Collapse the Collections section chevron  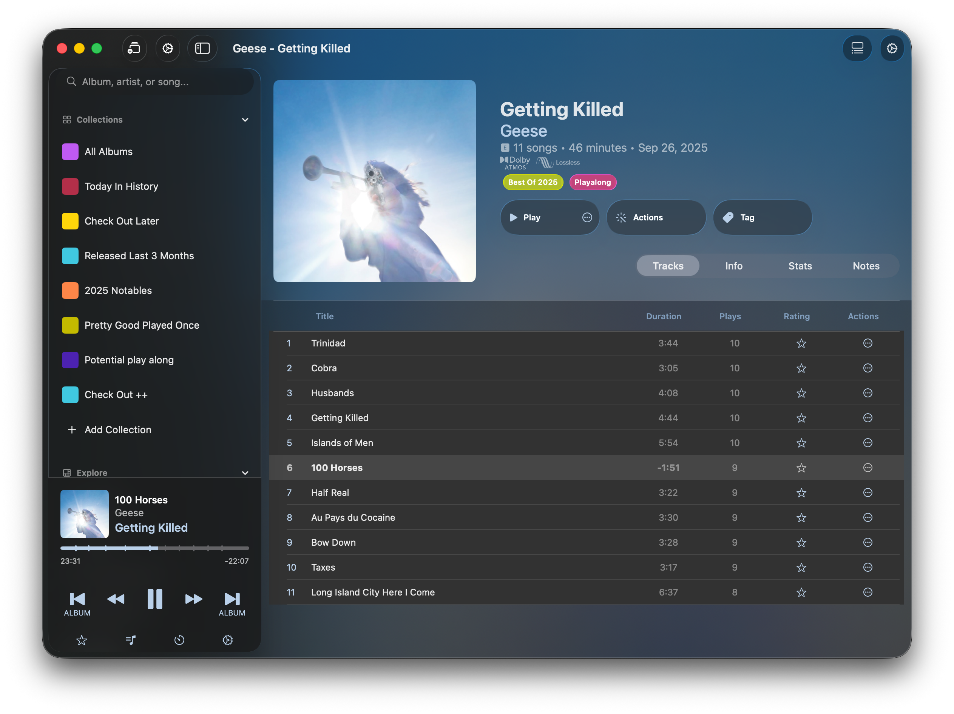click(x=245, y=120)
